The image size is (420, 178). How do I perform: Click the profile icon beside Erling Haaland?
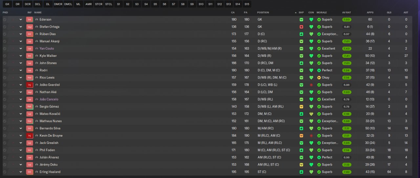click(x=37, y=172)
